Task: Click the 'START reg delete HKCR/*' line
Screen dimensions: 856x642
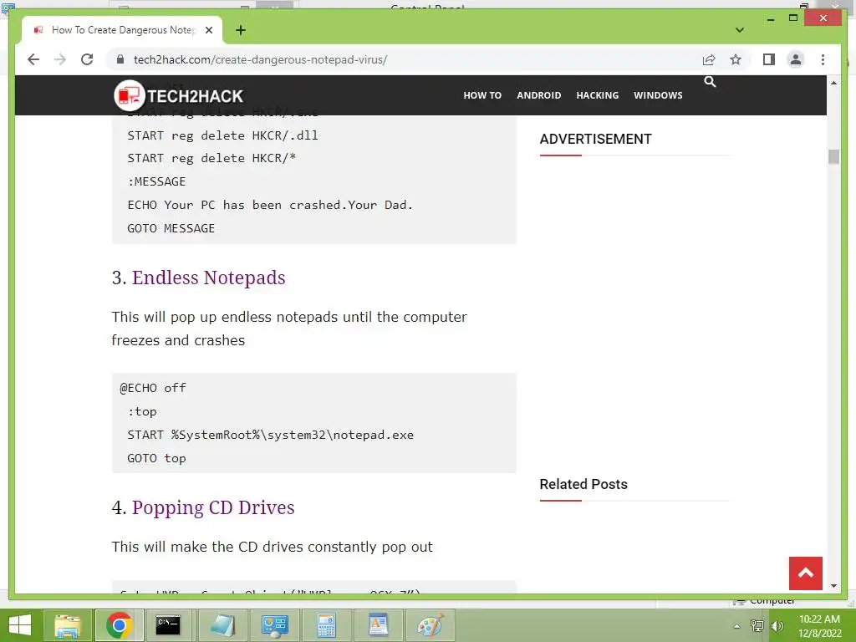Action: tap(211, 158)
